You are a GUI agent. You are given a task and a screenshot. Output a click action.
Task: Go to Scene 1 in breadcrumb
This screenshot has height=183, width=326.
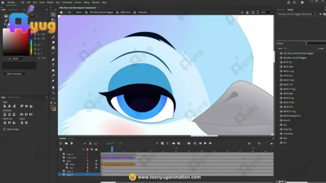click(x=79, y=13)
